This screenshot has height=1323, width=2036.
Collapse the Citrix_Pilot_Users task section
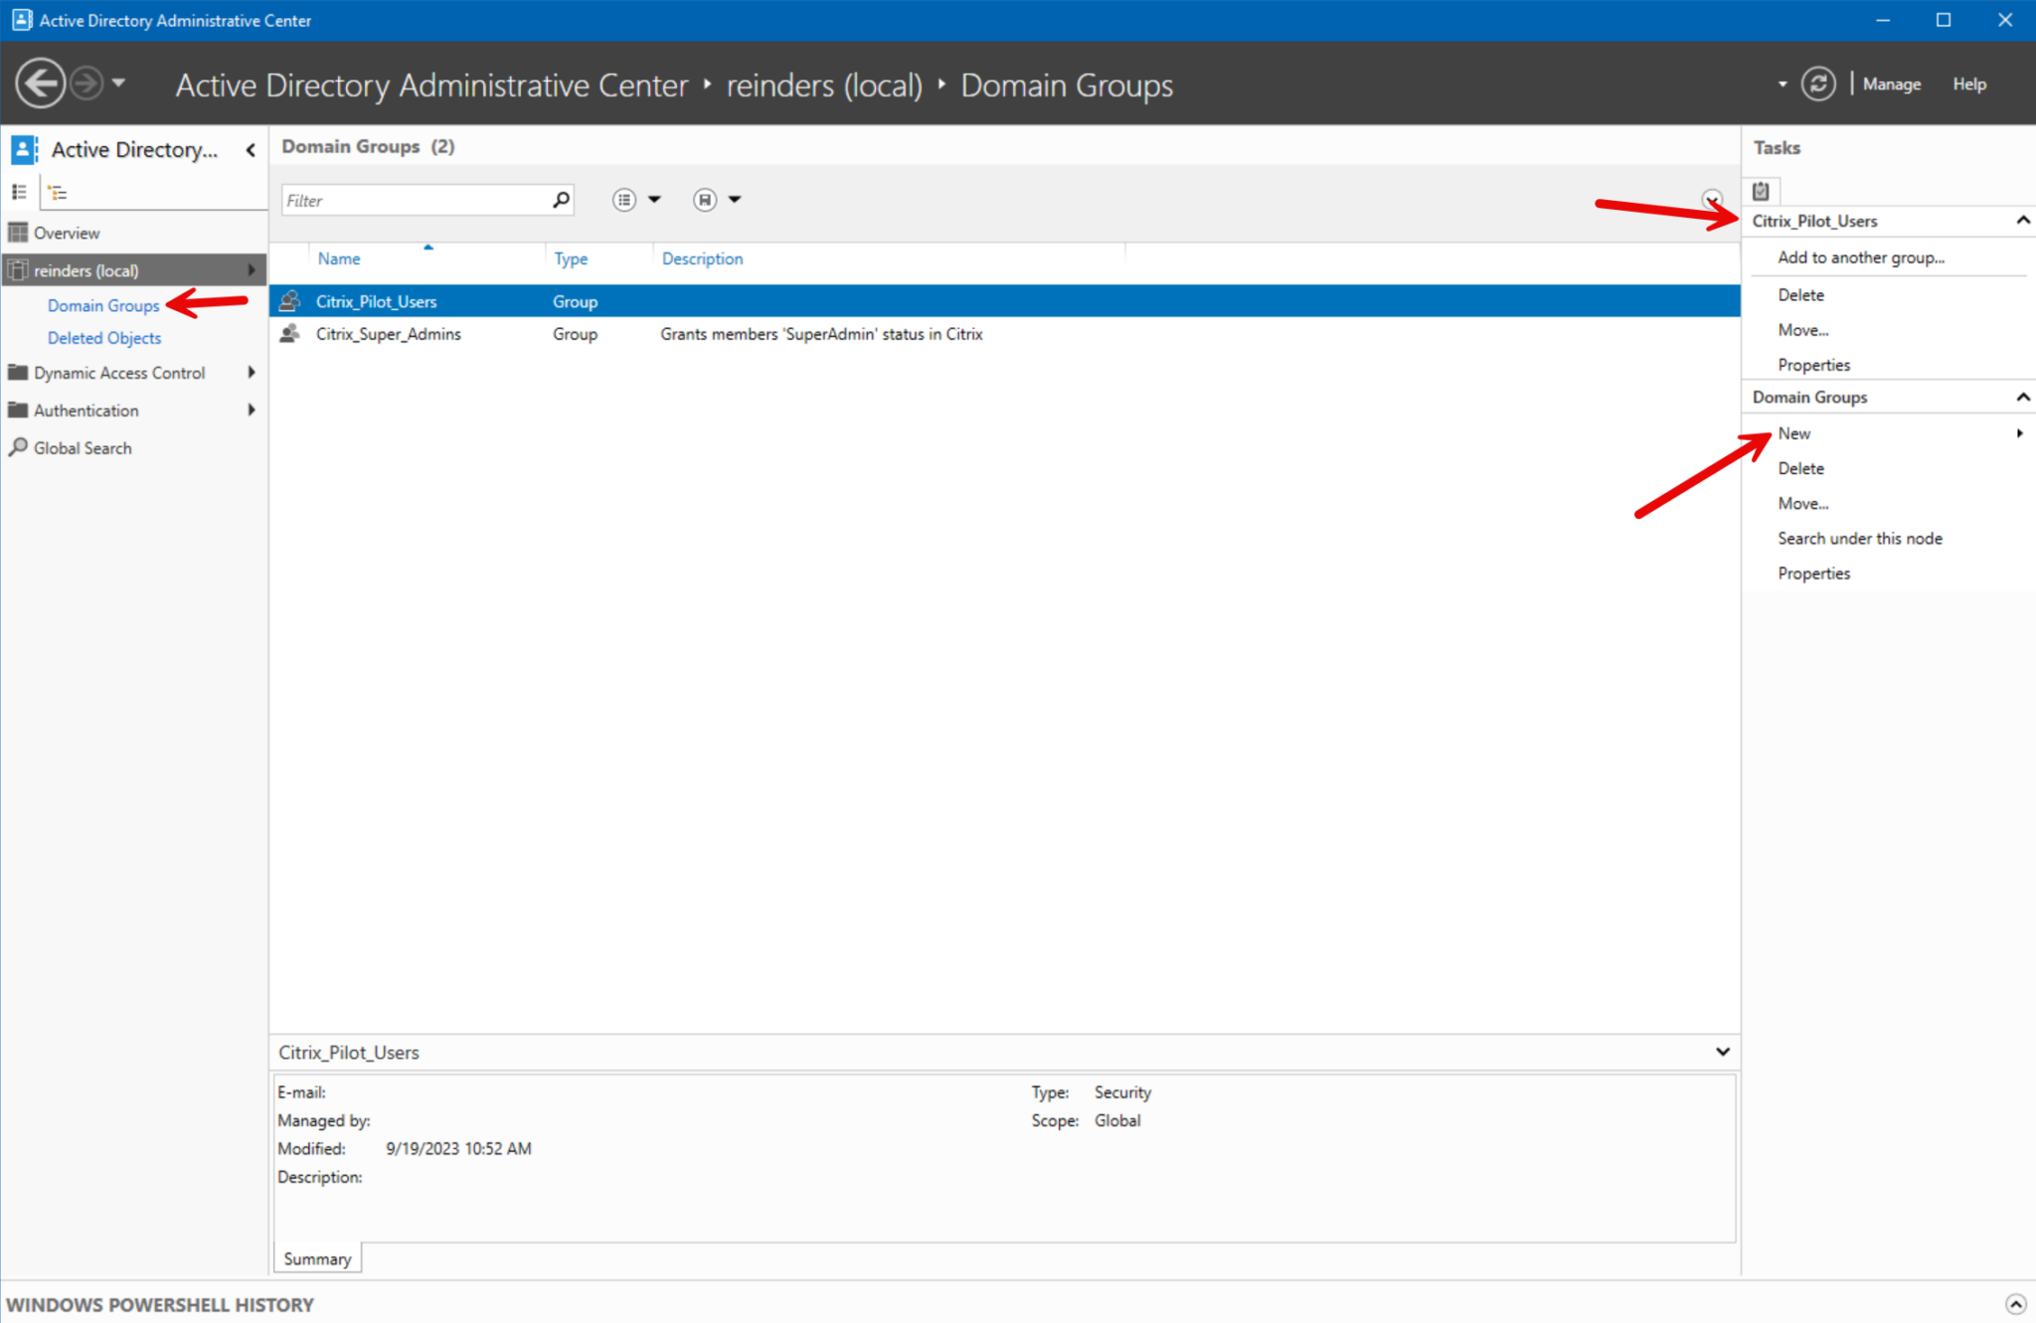[2022, 220]
